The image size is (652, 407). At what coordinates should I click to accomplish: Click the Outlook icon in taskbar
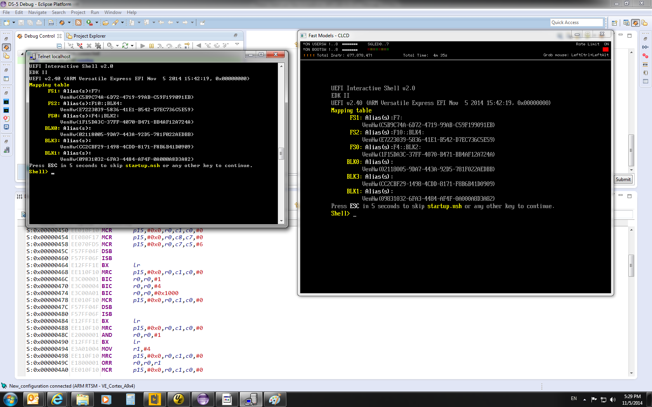(x=33, y=399)
